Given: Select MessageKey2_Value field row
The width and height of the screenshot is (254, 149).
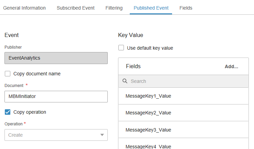Looking at the screenshot, I should 183,113.
